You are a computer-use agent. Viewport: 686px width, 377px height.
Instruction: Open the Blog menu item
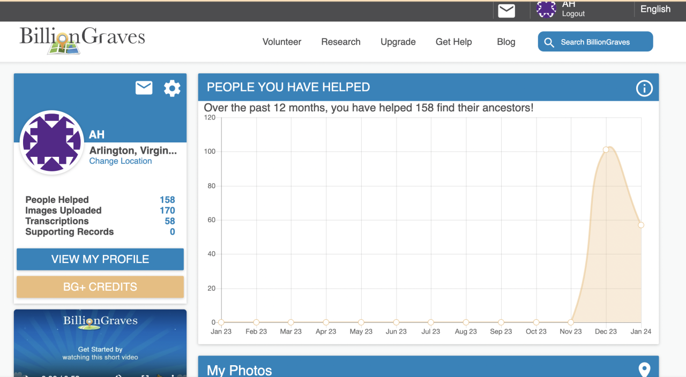point(506,42)
